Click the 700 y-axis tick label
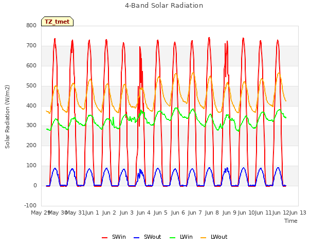Viewport: 329px width, 247px height. [31, 46]
